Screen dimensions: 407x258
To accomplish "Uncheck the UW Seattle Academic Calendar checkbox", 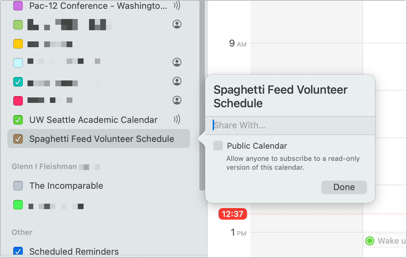I will [x=18, y=120].
